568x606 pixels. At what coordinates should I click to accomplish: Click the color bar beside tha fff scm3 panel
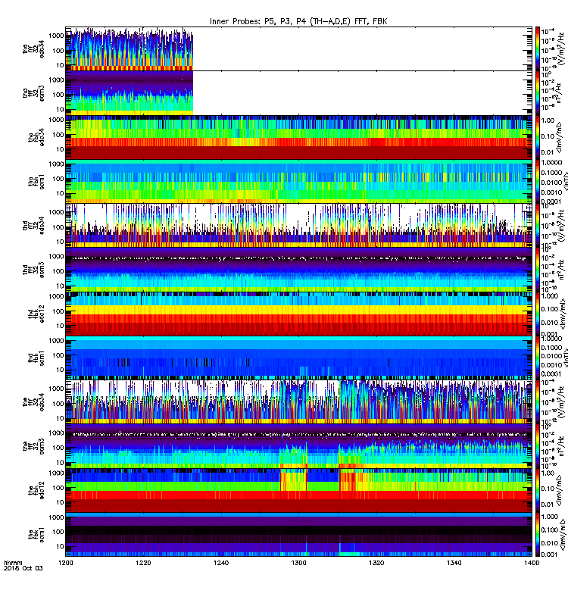click(x=537, y=93)
